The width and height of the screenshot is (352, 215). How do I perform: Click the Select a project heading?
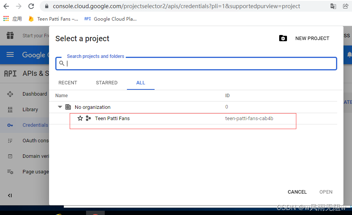point(82,38)
